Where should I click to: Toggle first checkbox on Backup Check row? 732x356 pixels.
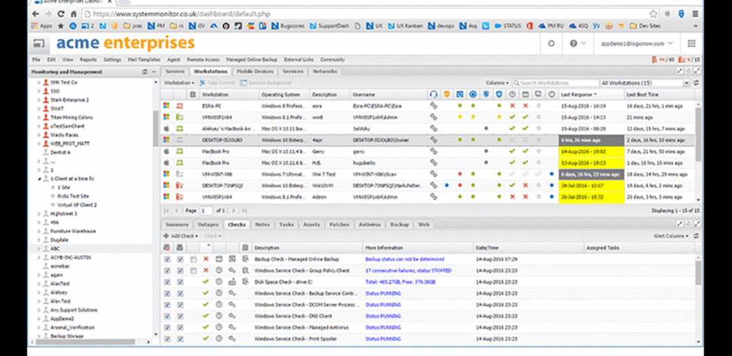[x=167, y=259]
